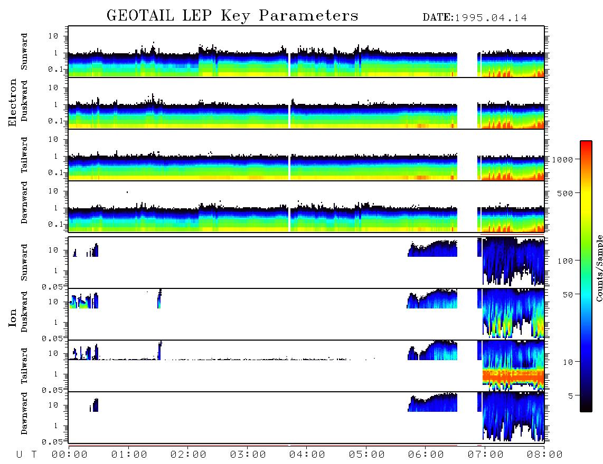Click the rainbow Counts/Sample color bar
603x464 pixels.
(586, 276)
